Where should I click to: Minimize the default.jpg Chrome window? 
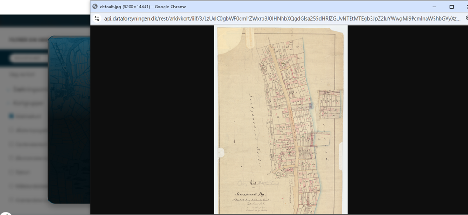pyautogui.click(x=434, y=7)
